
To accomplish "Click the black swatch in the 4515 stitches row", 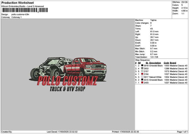I will pyautogui.click(x=142, y=80).
